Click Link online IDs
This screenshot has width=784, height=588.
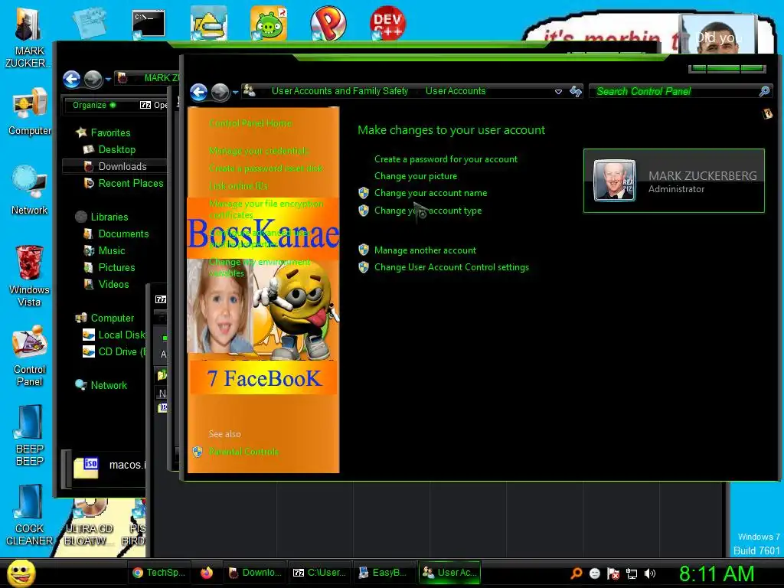coord(239,185)
